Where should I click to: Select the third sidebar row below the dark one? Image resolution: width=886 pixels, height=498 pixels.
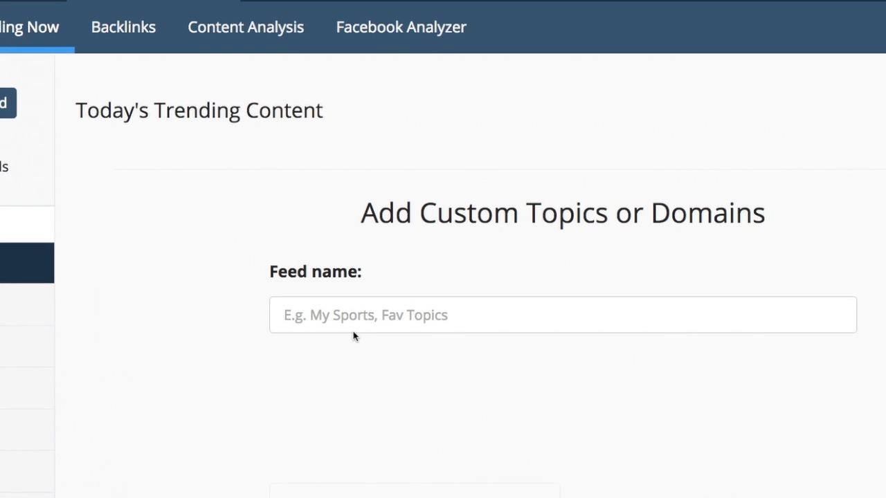click(26, 387)
